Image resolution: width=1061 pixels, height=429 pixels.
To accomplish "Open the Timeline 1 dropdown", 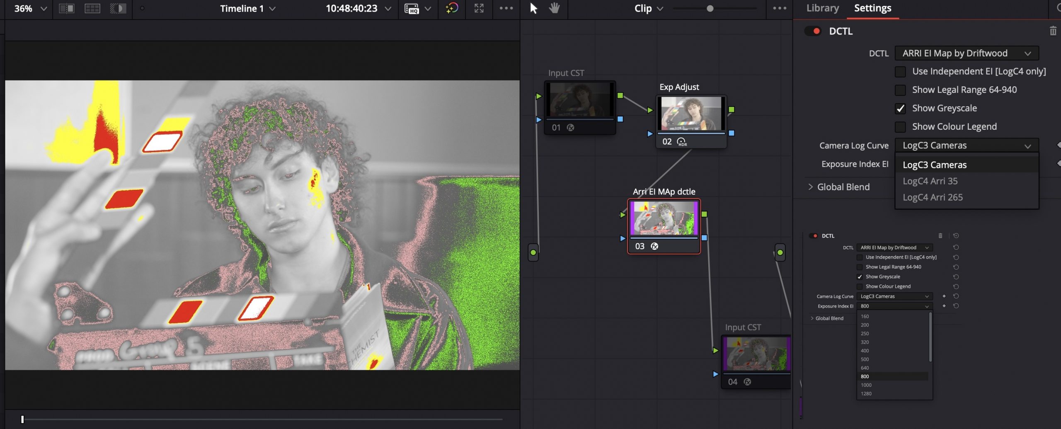I will [x=247, y=8].
